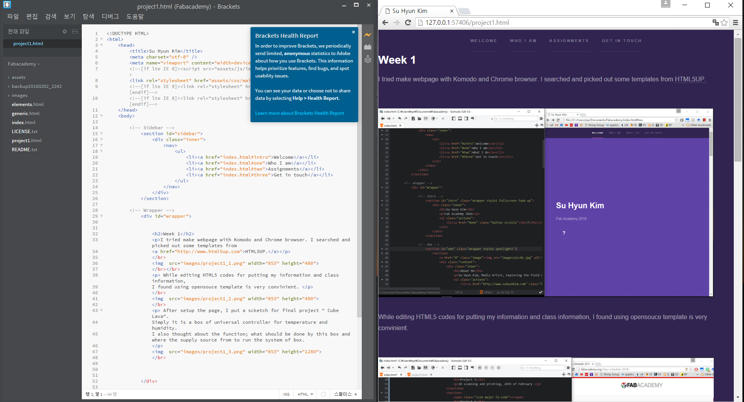Click the WHO I AM nav link

523,41
